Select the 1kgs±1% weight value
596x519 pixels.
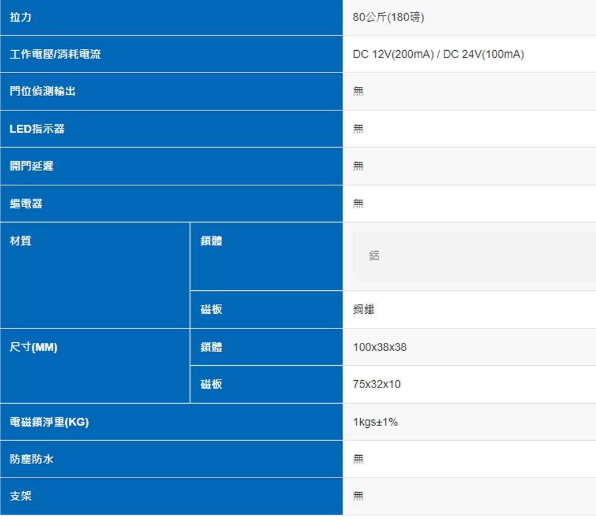pyautogui.click(x=375, y=422)
